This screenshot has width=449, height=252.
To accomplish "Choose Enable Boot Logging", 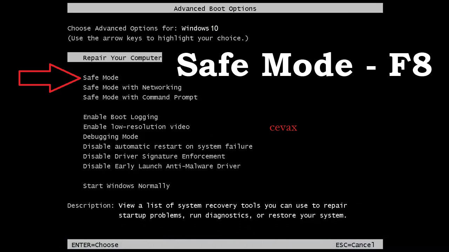I will 120,117.
